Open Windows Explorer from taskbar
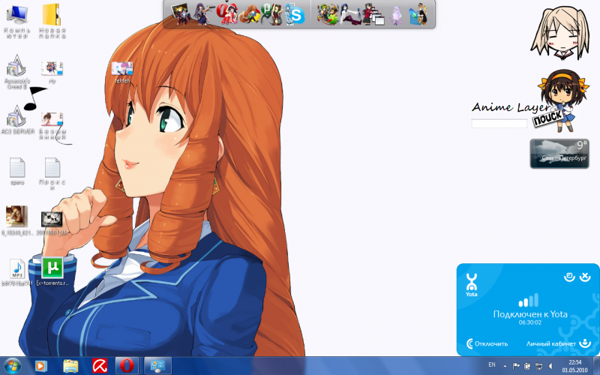This screenshot has width=600, height=375. pos(70,367)
